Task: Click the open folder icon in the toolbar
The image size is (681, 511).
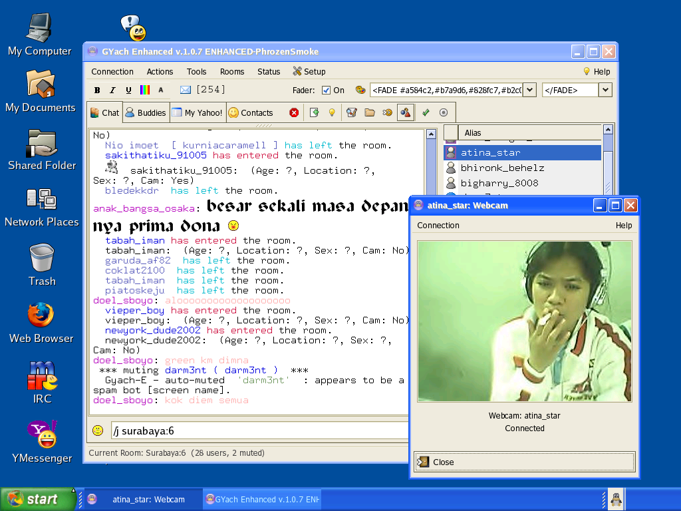Action: [x=370, y=112]
